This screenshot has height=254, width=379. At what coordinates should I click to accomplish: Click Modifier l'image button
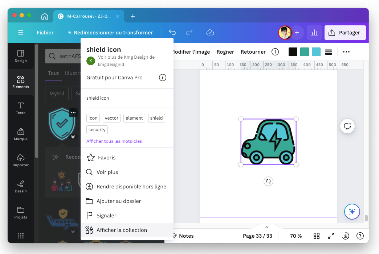click(x=191, y=52)
